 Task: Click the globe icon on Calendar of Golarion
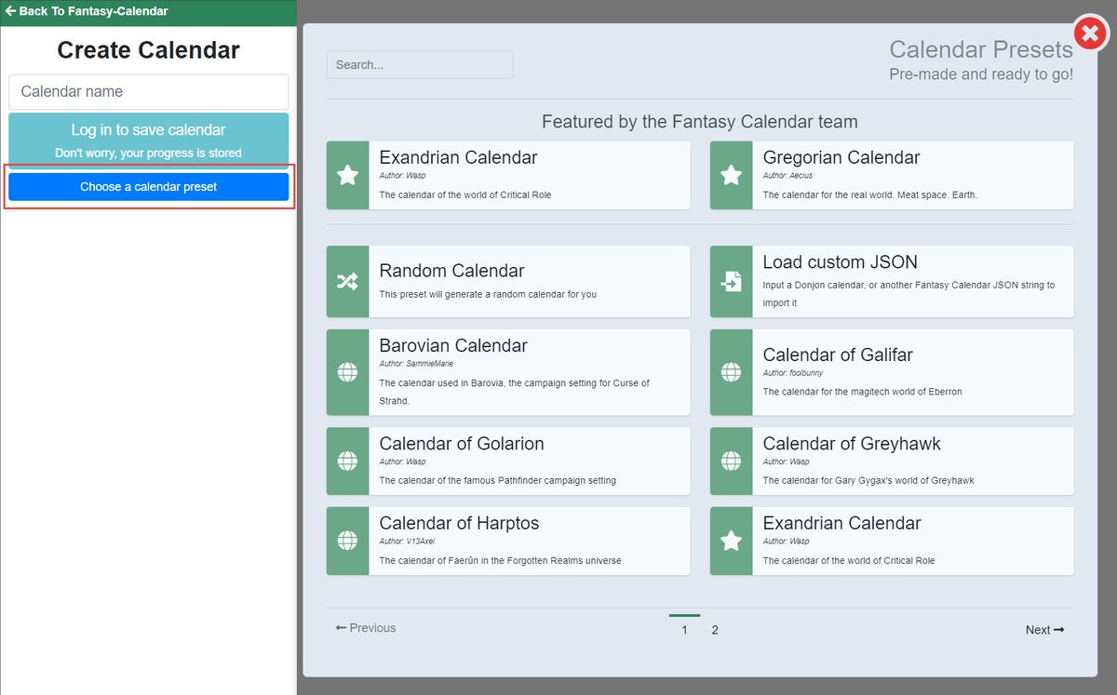point(347,461)
